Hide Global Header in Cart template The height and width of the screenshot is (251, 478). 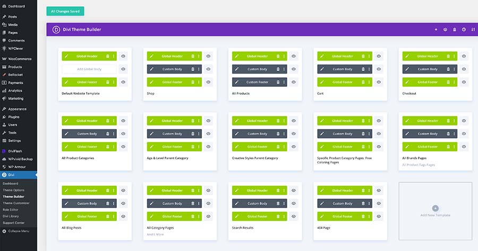pyautogui.click(x=379, y=56)
